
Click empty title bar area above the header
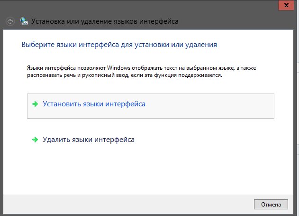[142, 7]
